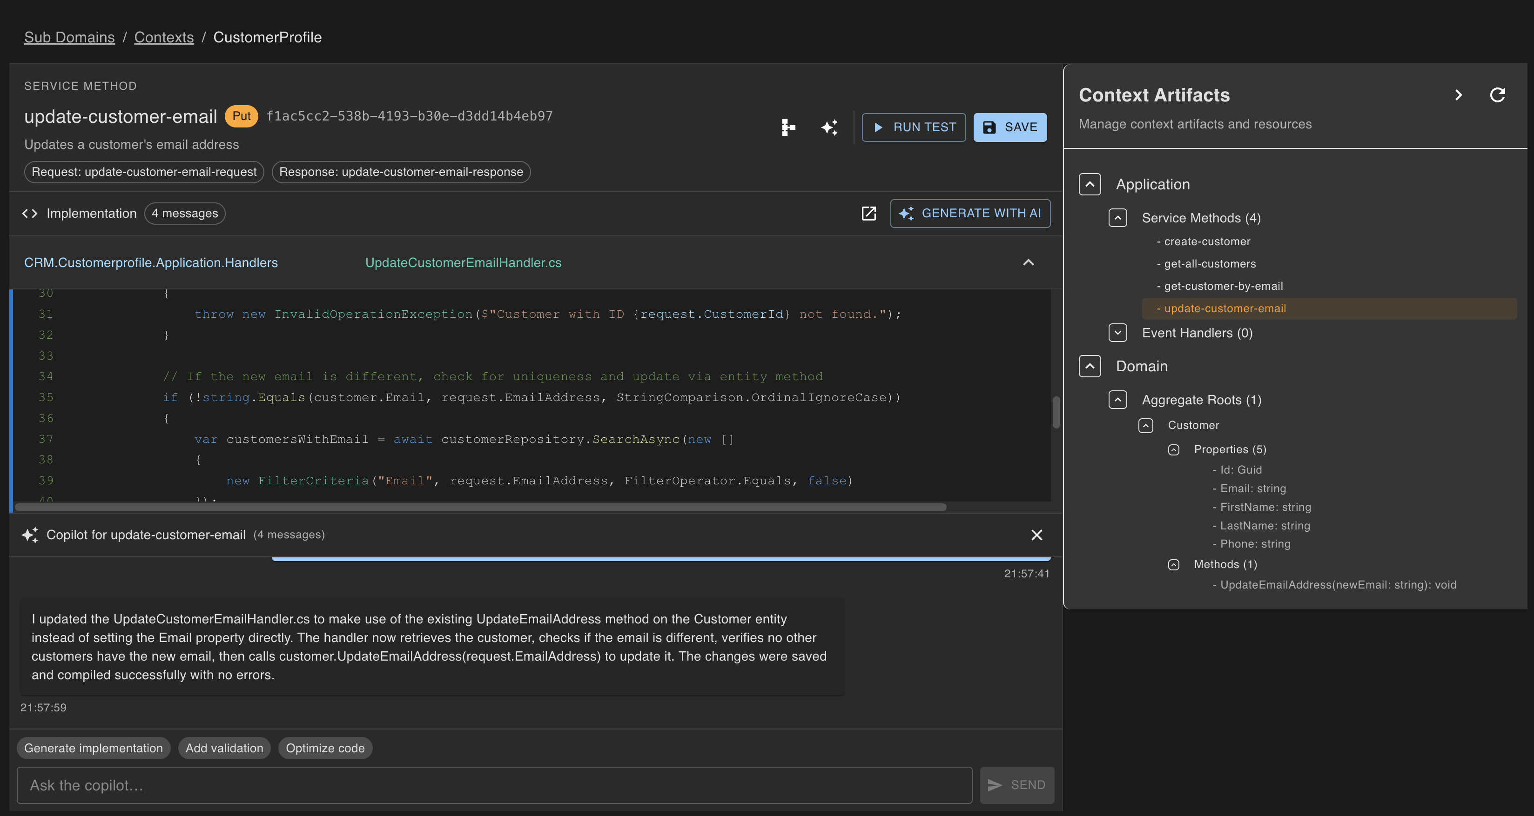Viewport: 1534px width, 816px height.
Task: Collapse the Context Artifacts side panel
Action: [1459, 94]
